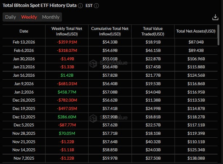
Task: Click the info icon next to EST
Action: (x=97, y=6)
